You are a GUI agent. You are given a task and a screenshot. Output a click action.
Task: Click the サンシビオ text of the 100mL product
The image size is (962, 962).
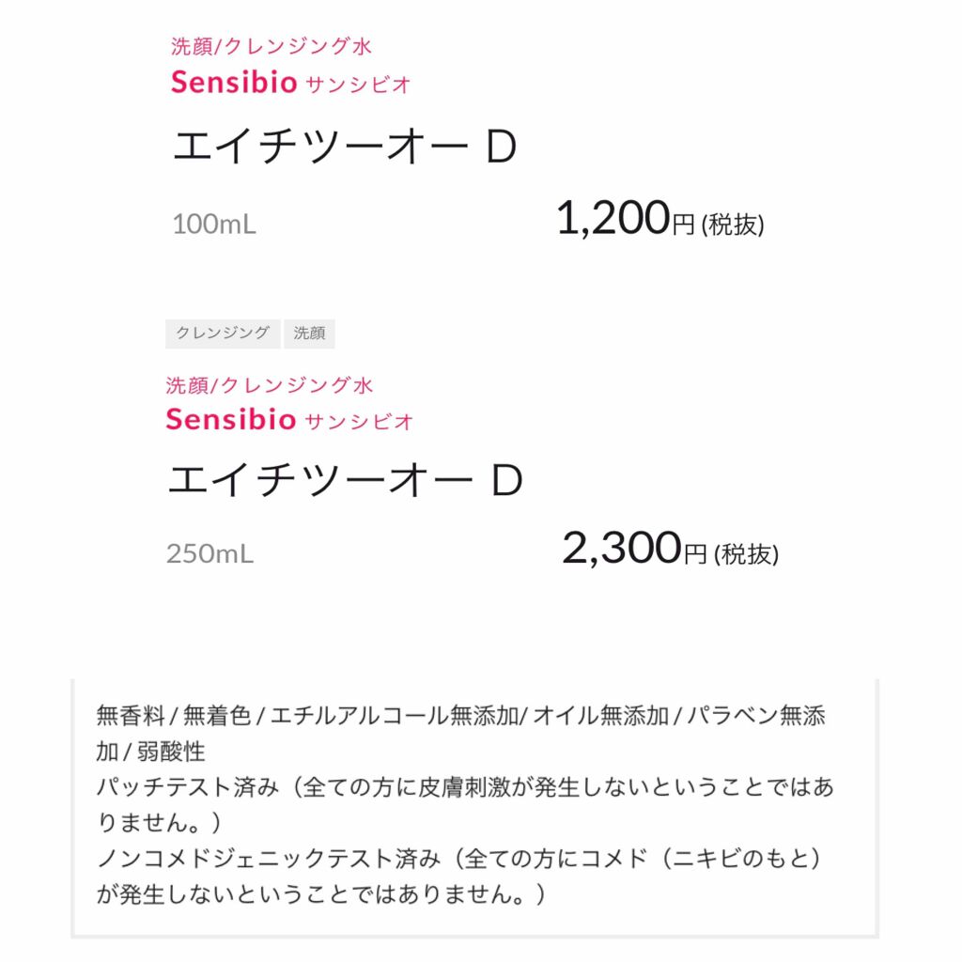pos(359,85)
